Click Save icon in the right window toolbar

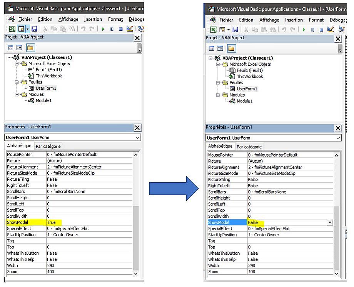point(235,30)
